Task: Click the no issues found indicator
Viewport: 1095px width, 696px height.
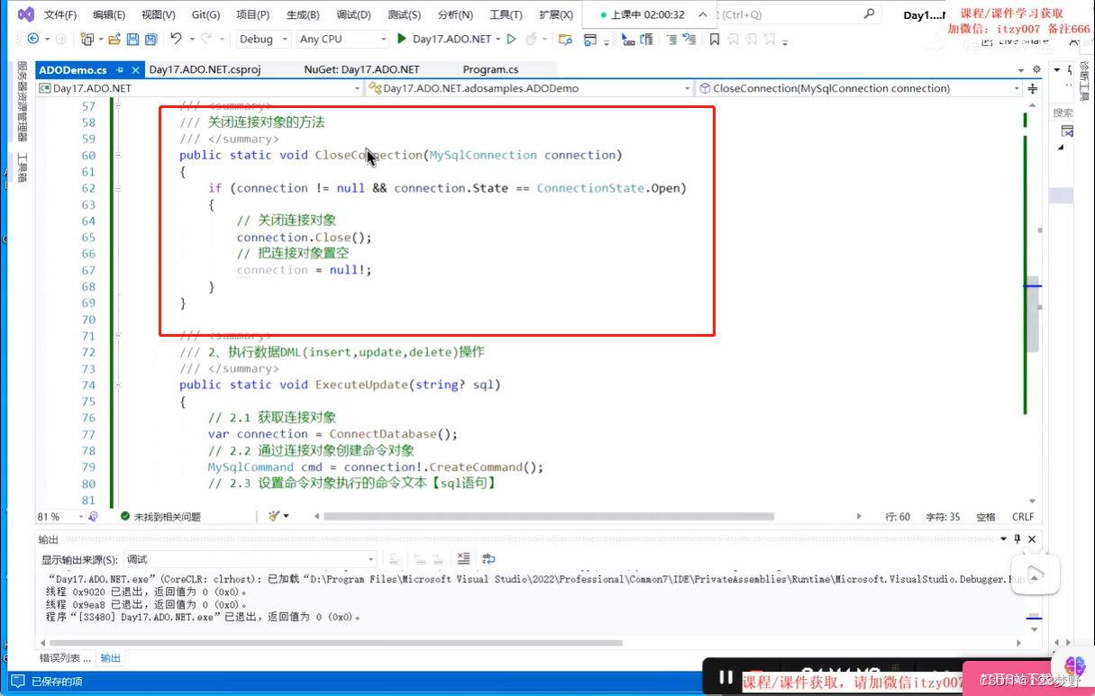Action: [x=160, y=517]
